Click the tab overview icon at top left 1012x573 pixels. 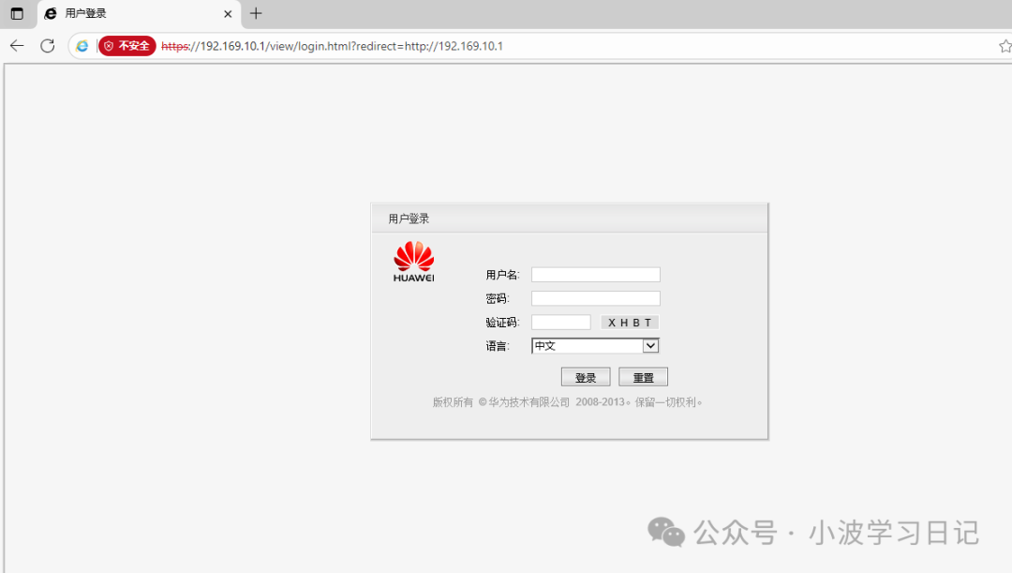(15, 14)
